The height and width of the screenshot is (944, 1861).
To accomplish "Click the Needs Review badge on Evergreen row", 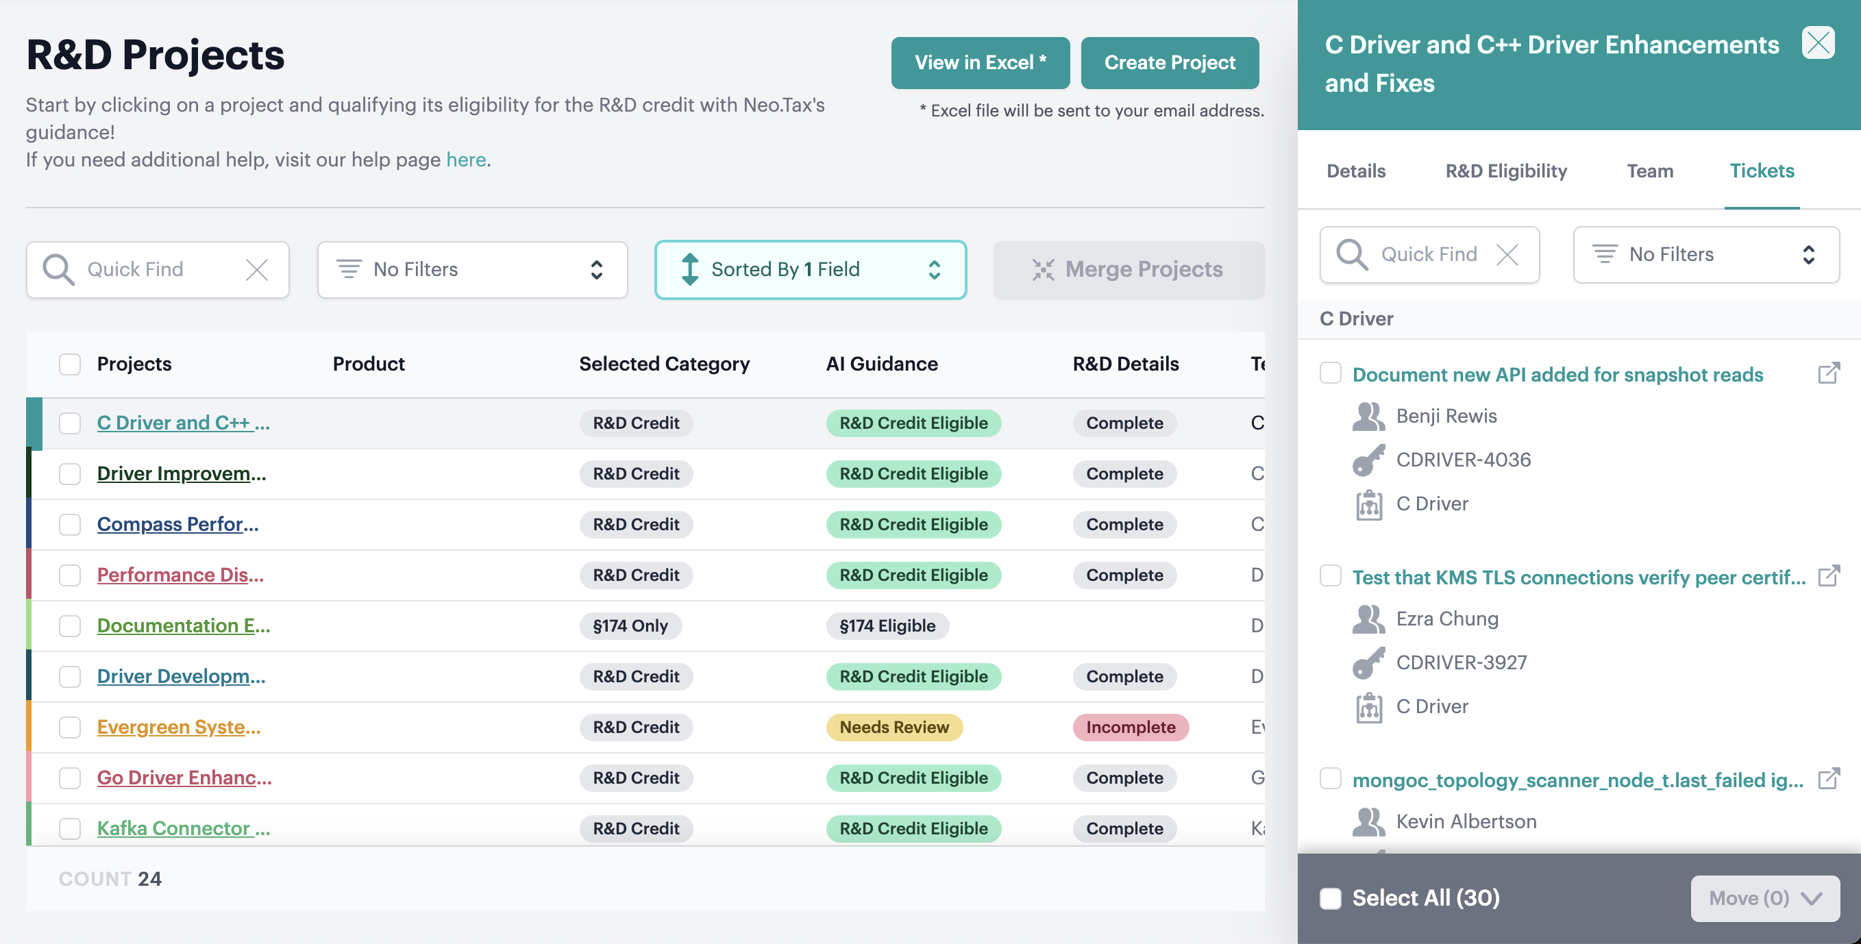I will click(894, 728).
